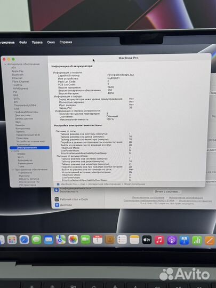The width and height of the screenshot is (216, 288).
Task: Click the computer icon in the path bar
Action: pos(58,184)
